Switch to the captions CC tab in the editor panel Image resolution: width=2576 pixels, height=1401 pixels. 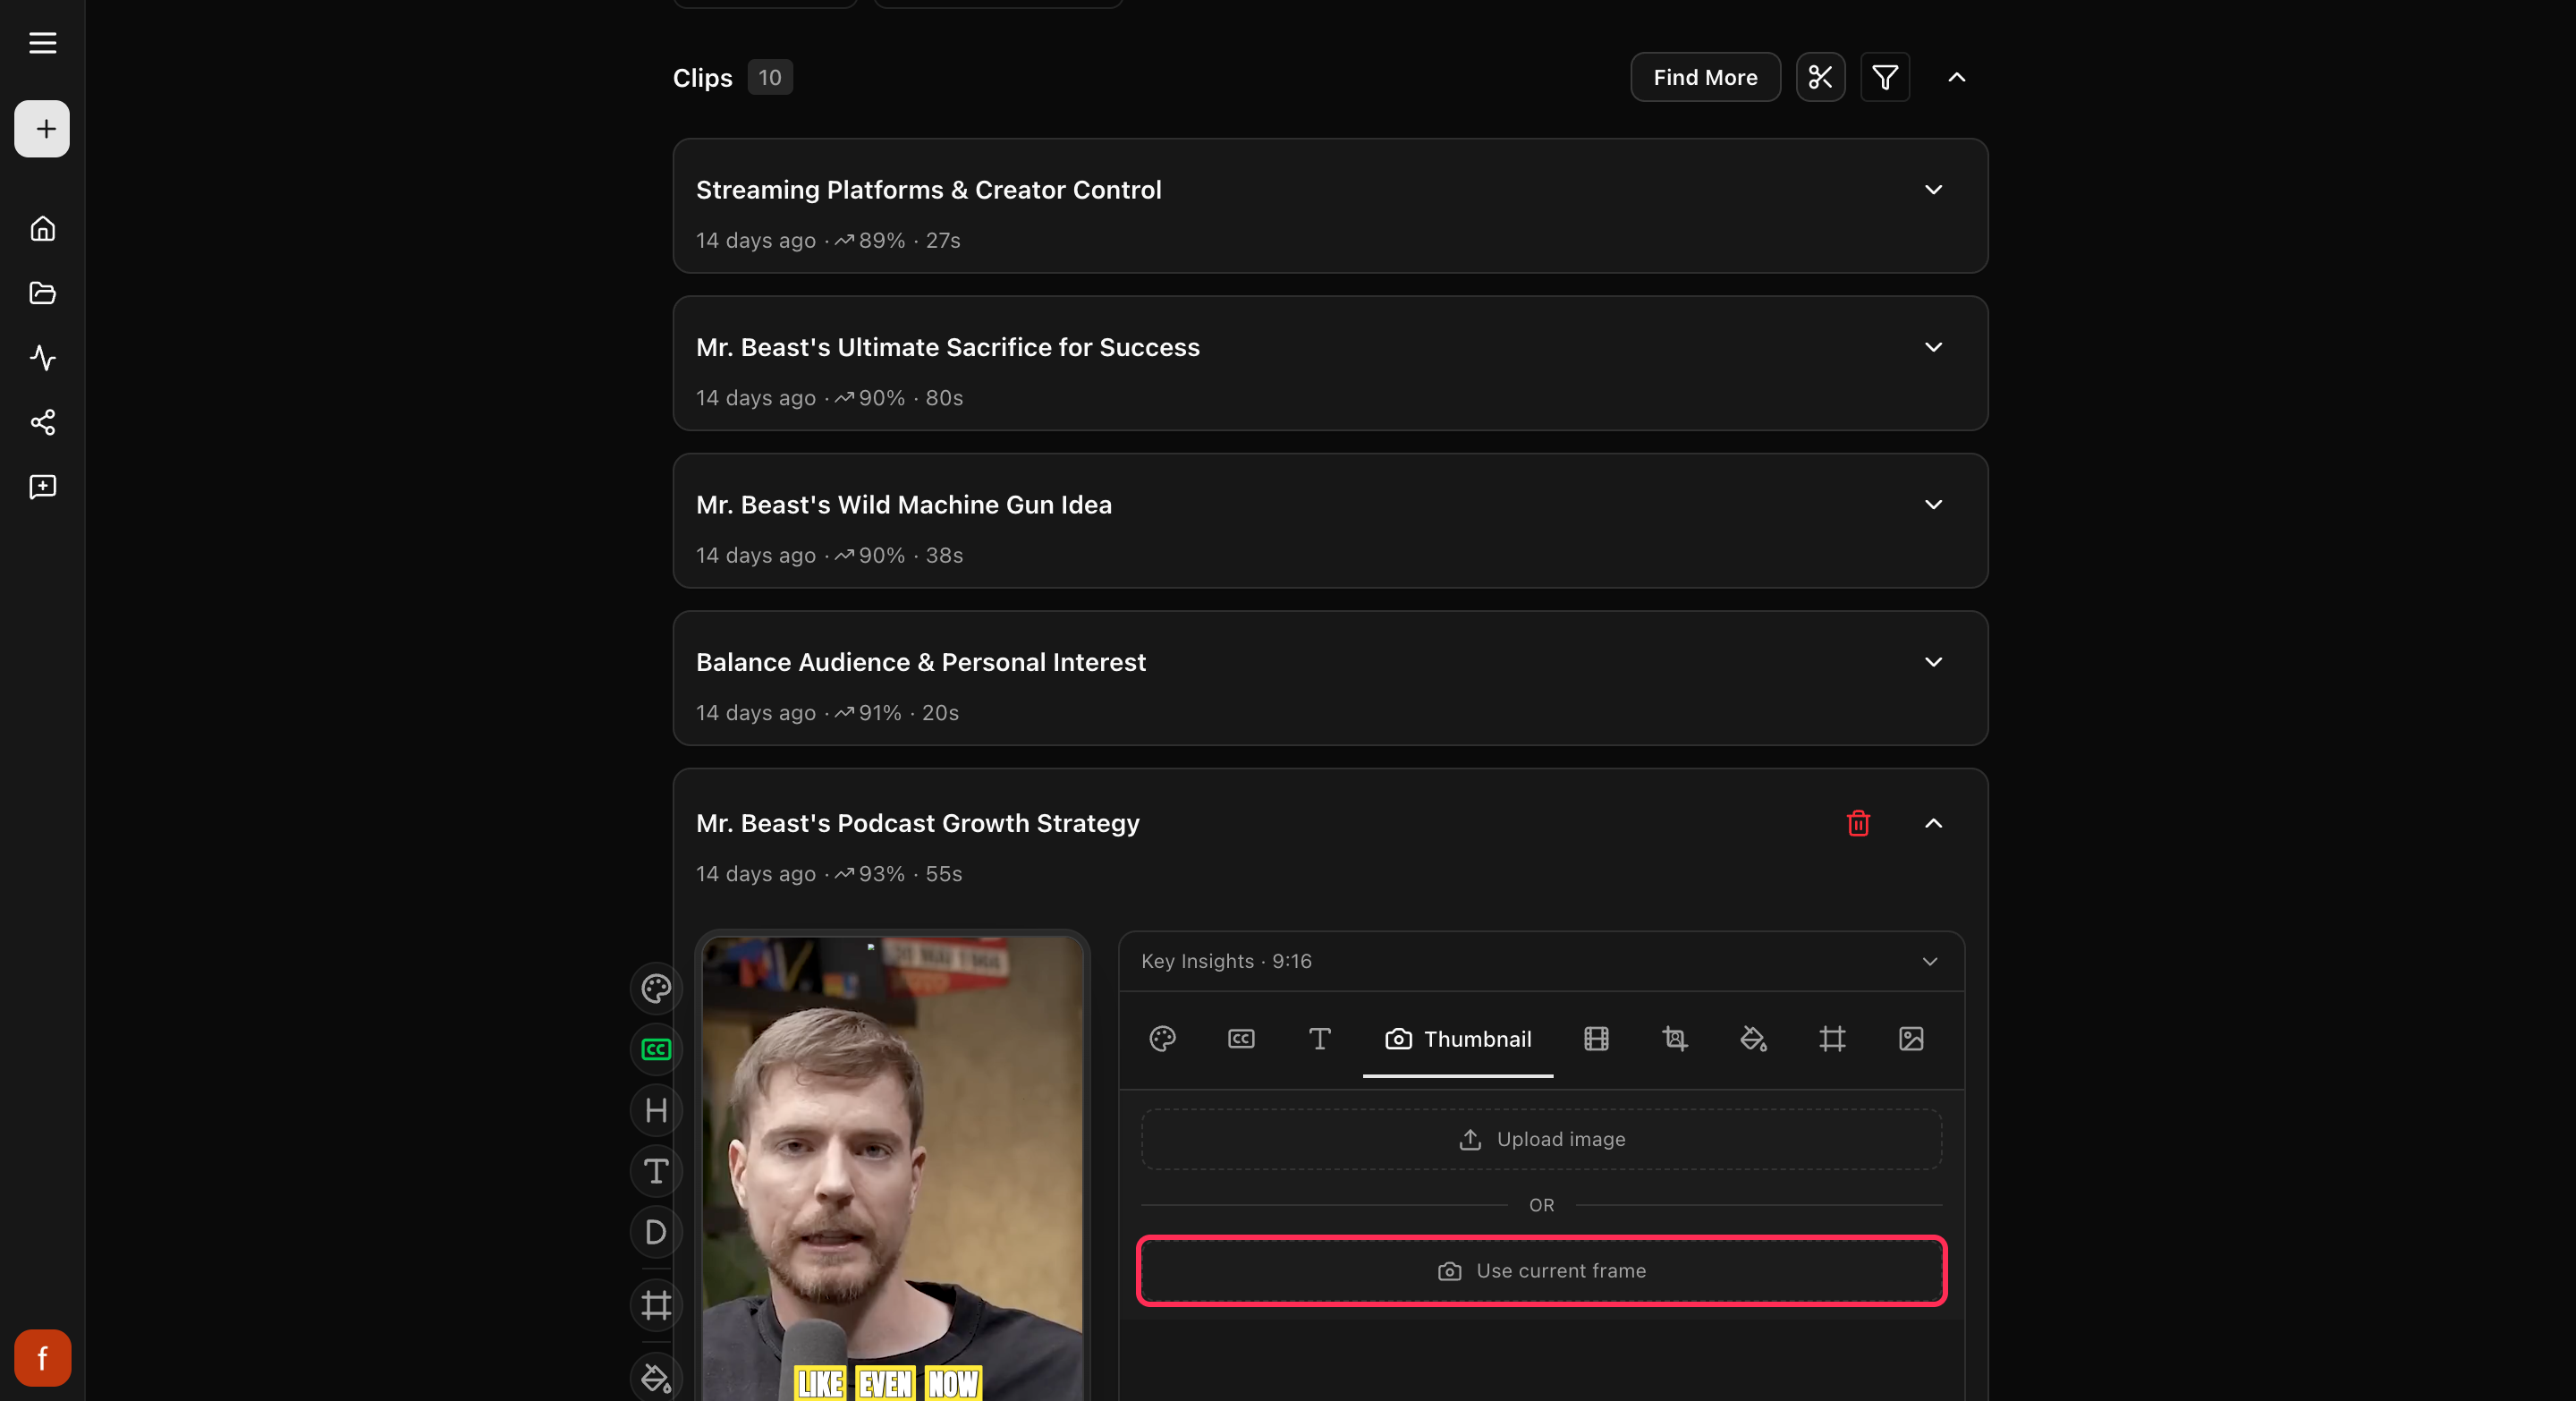pos(1241,1039)
